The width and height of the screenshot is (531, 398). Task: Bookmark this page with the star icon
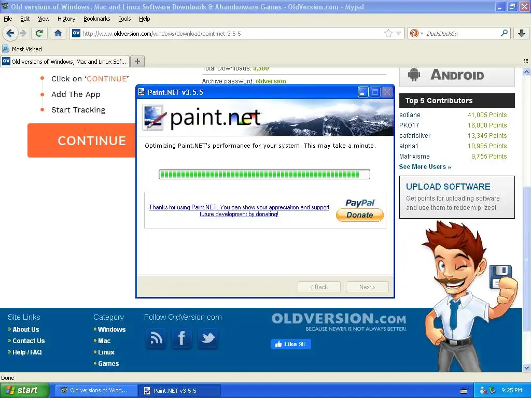(388, 33)
